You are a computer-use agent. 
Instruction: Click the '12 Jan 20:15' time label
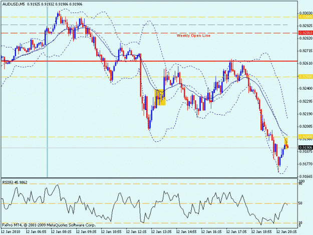click(x=286, y=231)
